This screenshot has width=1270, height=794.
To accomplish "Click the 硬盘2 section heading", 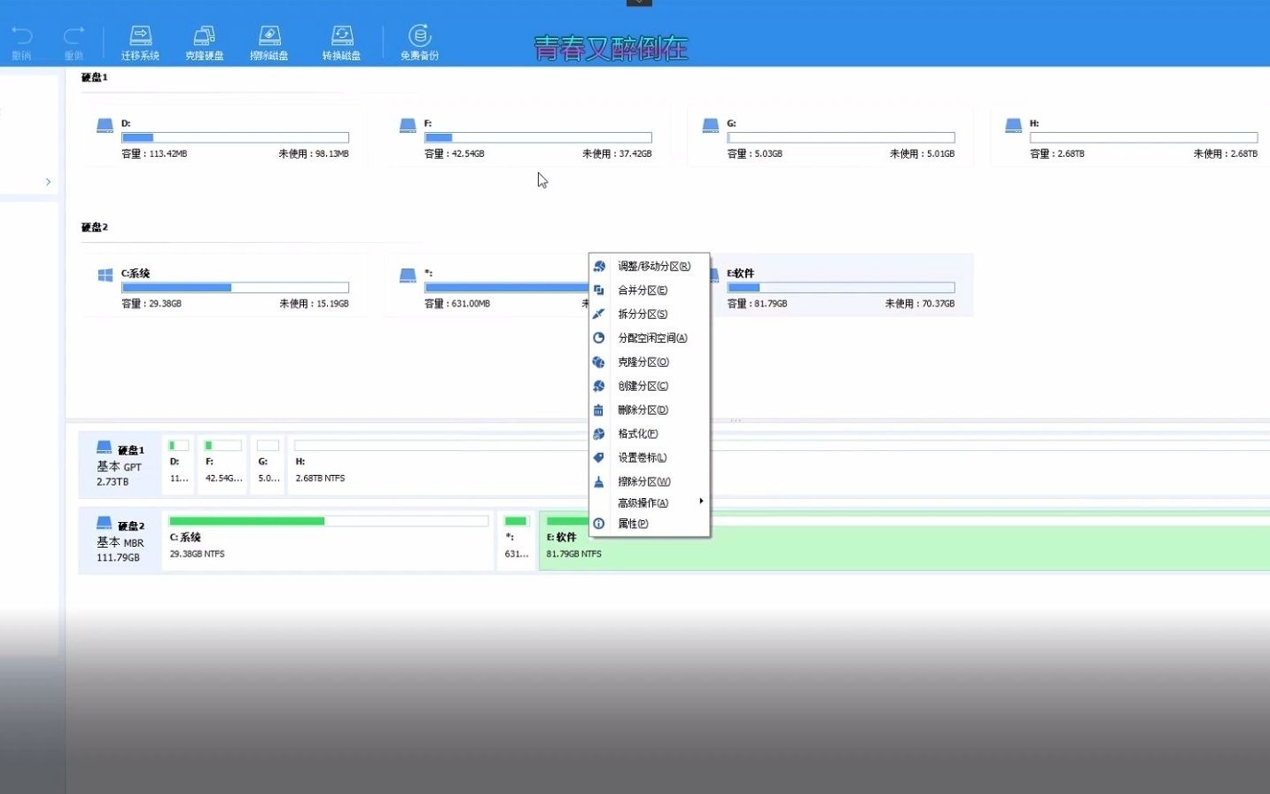I will (x=95, y=227).
